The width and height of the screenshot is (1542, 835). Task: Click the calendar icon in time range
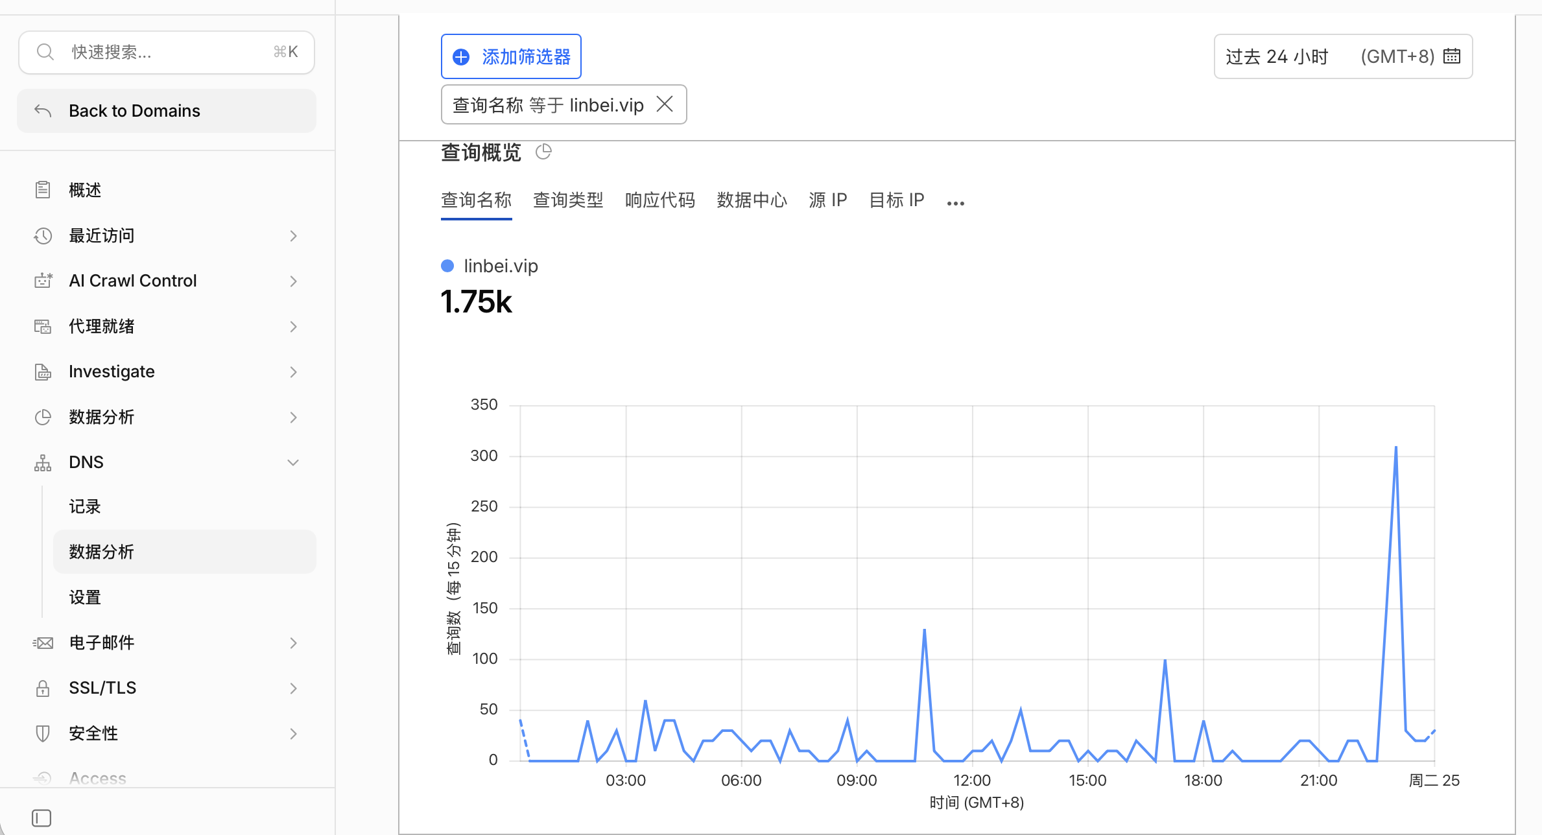(x=1452, y=56)
